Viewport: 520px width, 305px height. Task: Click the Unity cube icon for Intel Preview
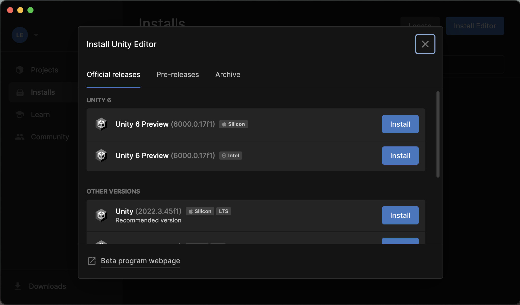101,156
